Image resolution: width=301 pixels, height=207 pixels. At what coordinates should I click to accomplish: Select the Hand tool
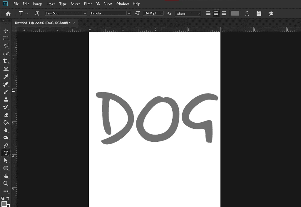coord(6,176)
